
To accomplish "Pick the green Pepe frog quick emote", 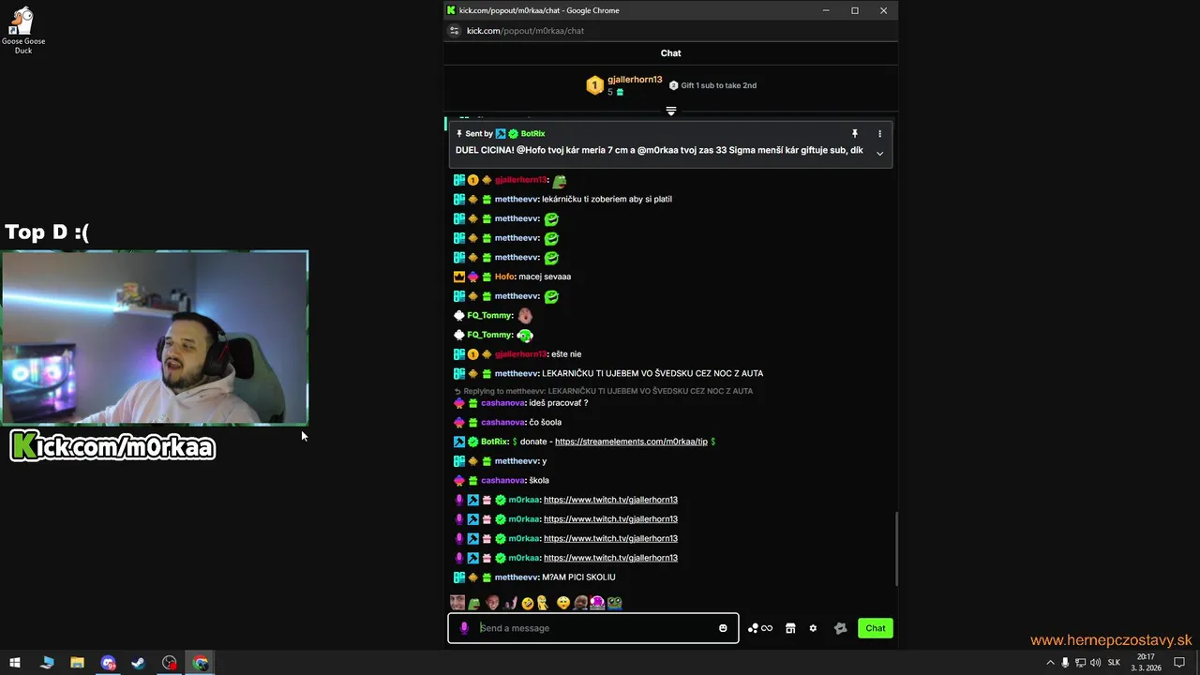I will tap(474, 603).
